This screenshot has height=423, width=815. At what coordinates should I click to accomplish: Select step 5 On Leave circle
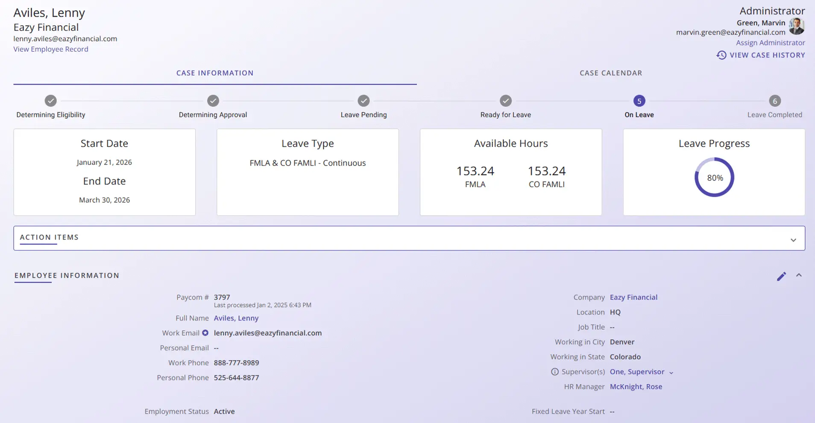pos(639,101)
